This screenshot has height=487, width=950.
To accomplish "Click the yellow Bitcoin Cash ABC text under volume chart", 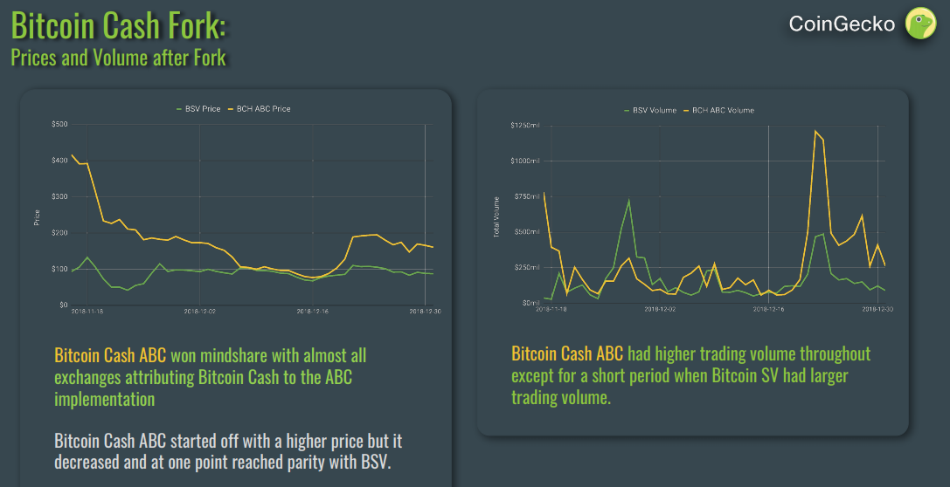I will tap(567, 353).
